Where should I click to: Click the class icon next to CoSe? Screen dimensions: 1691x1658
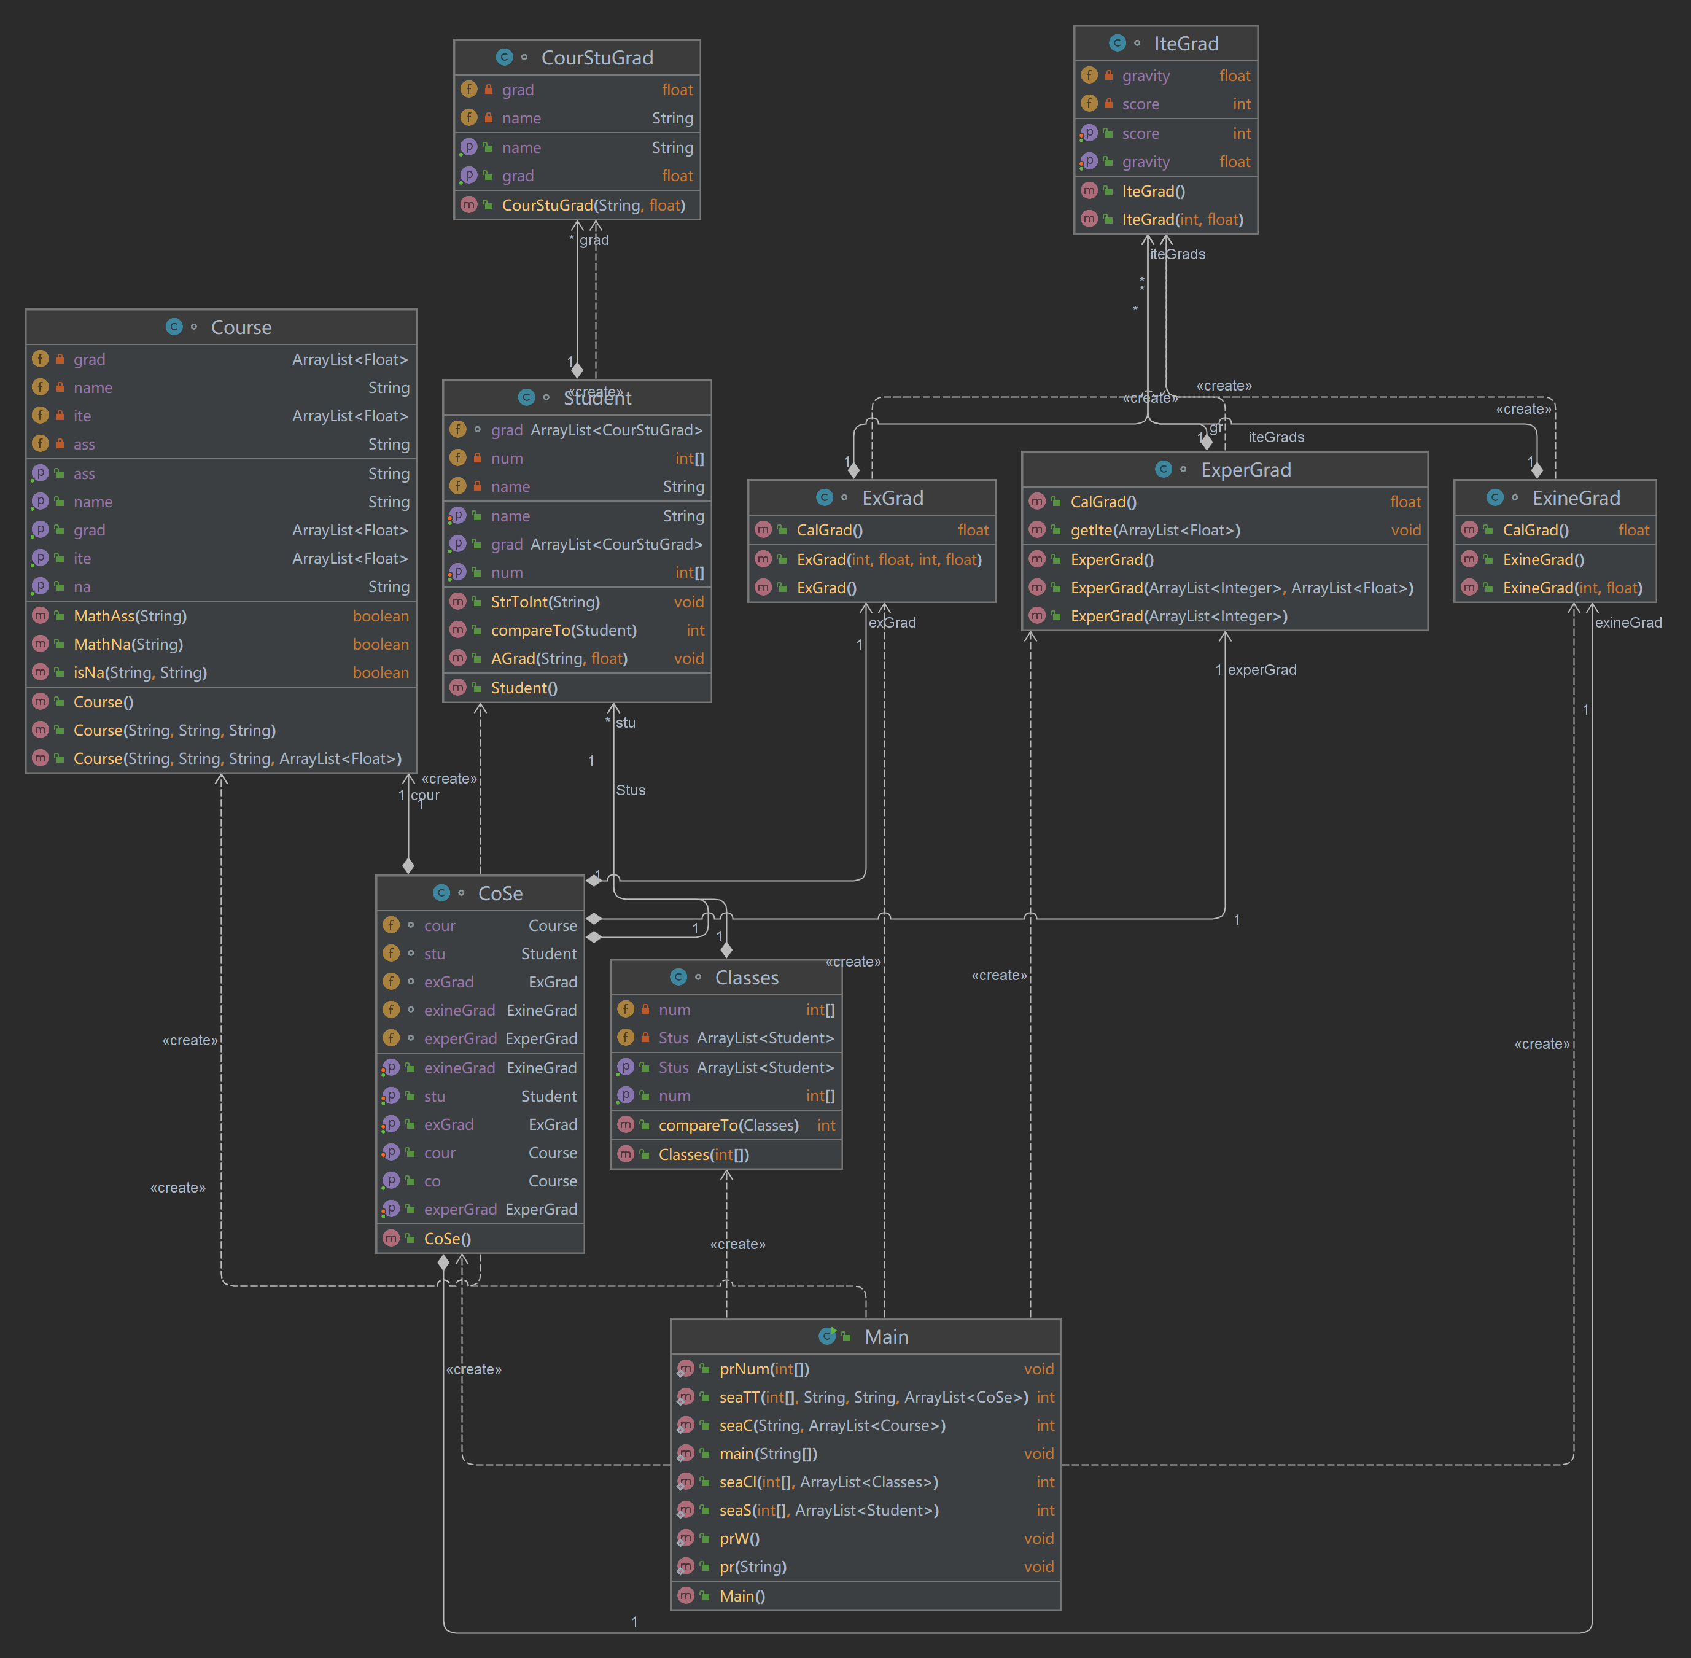(441, 893)
